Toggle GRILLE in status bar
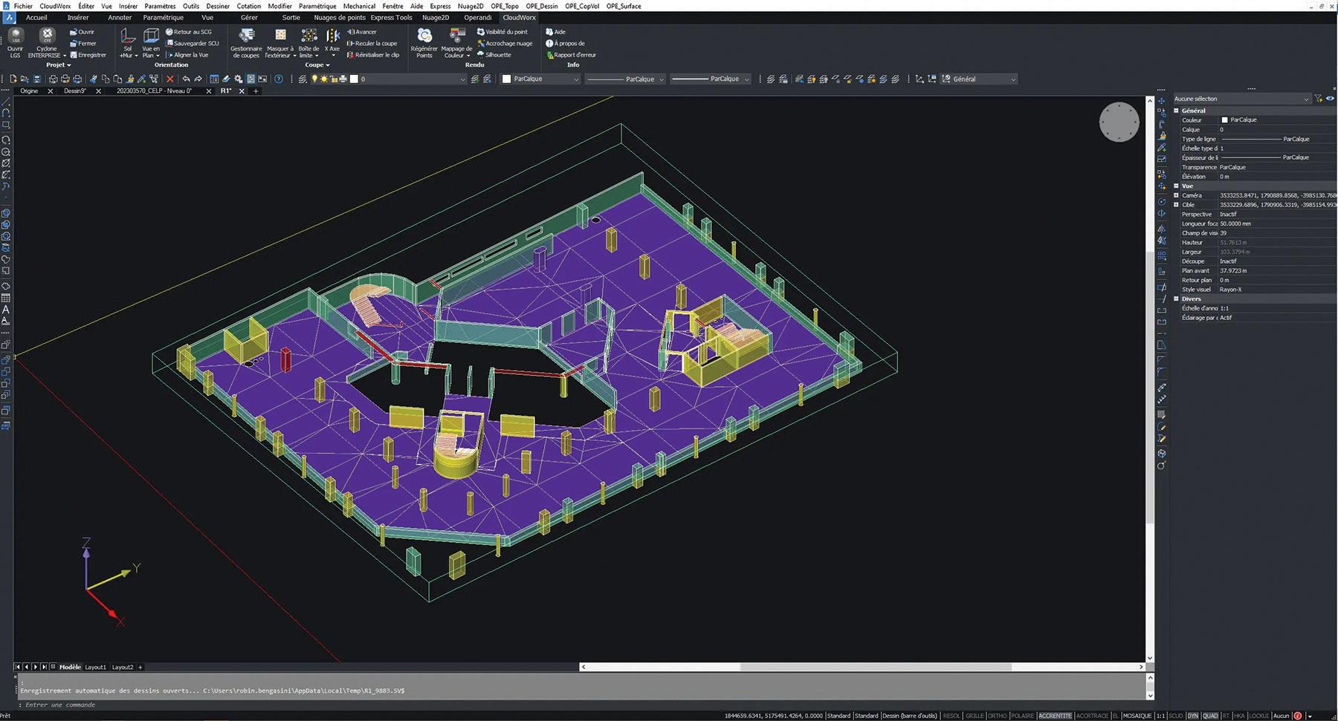This screenshot has height=721, width=1338. (x=975, y=716)
